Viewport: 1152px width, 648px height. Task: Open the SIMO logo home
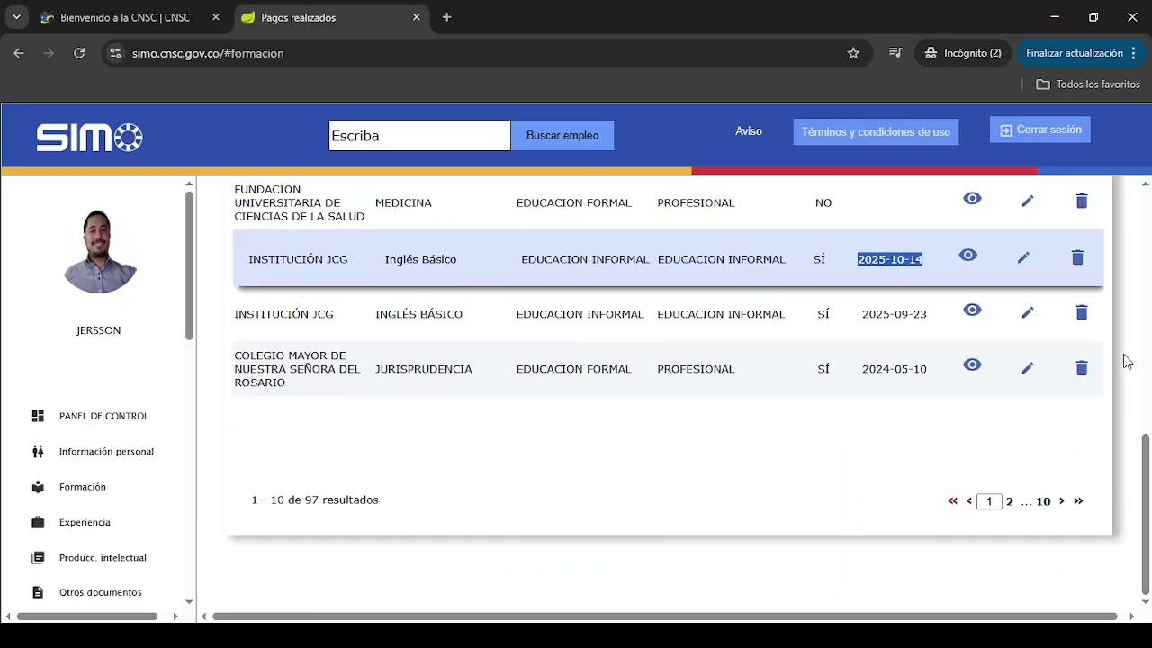[x=89, y=137]
